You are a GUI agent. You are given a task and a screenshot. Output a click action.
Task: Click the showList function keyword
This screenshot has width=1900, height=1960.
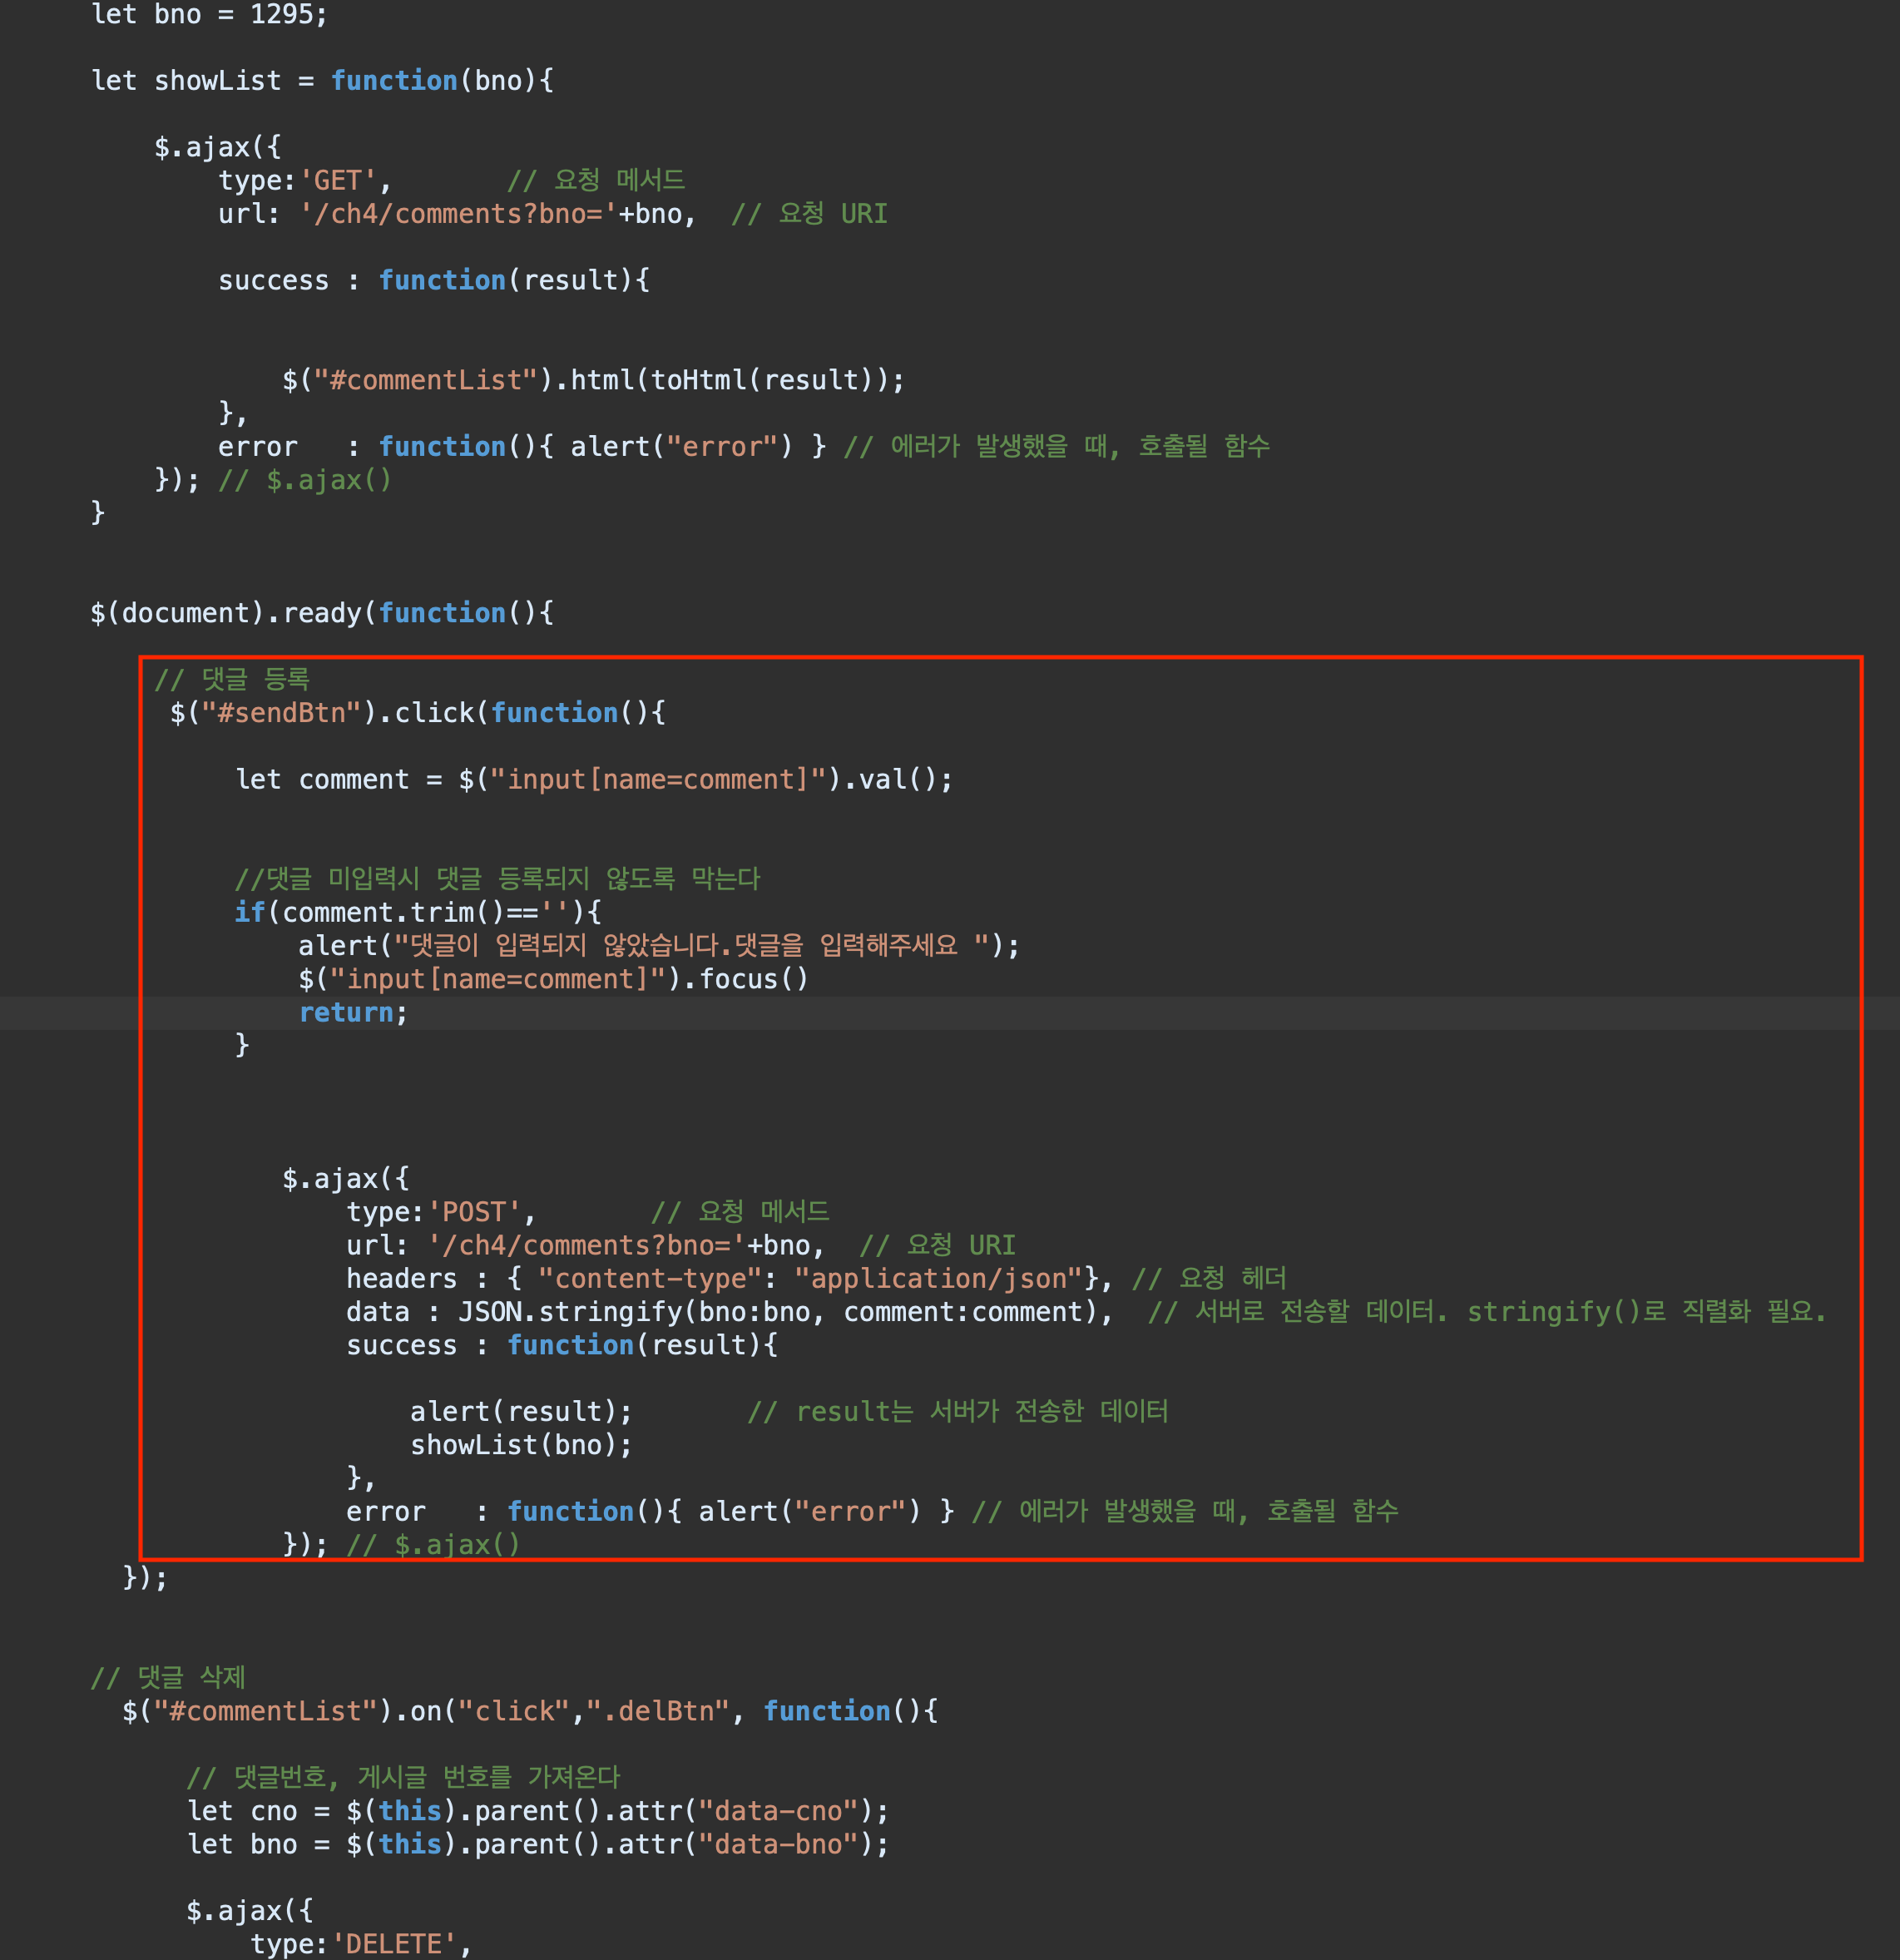click(x=393, y=81)
